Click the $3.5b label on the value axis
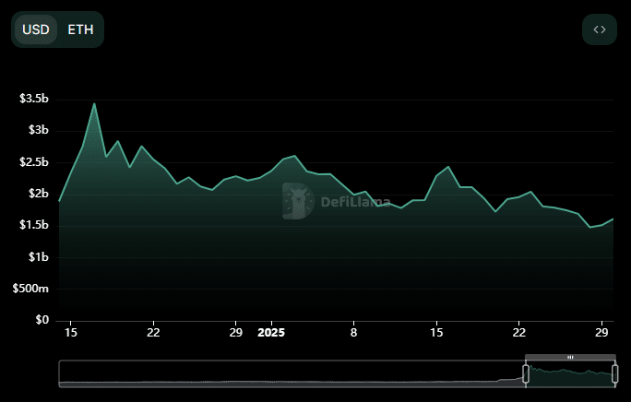This screenshot has height=402, width=631. click(34, 99)
